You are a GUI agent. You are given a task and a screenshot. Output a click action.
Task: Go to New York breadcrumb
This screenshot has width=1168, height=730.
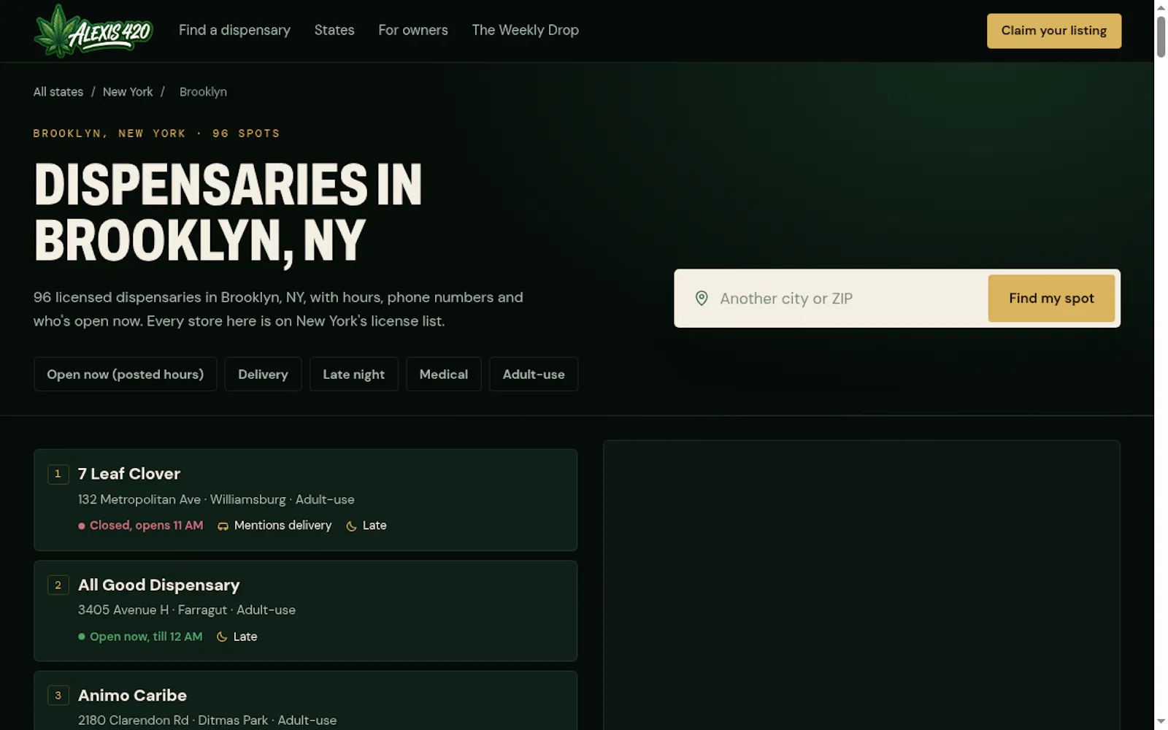pyautogui.click(x=128, y=92)
